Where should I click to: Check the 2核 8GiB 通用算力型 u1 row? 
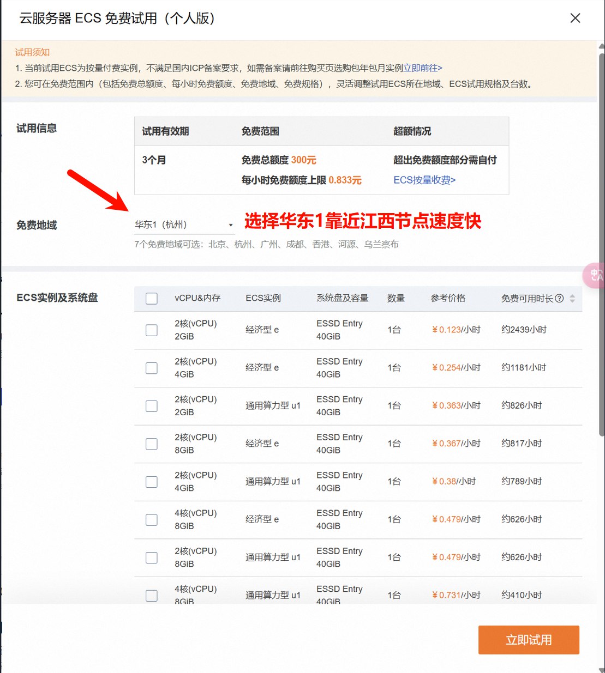click(x=152, y=557)
